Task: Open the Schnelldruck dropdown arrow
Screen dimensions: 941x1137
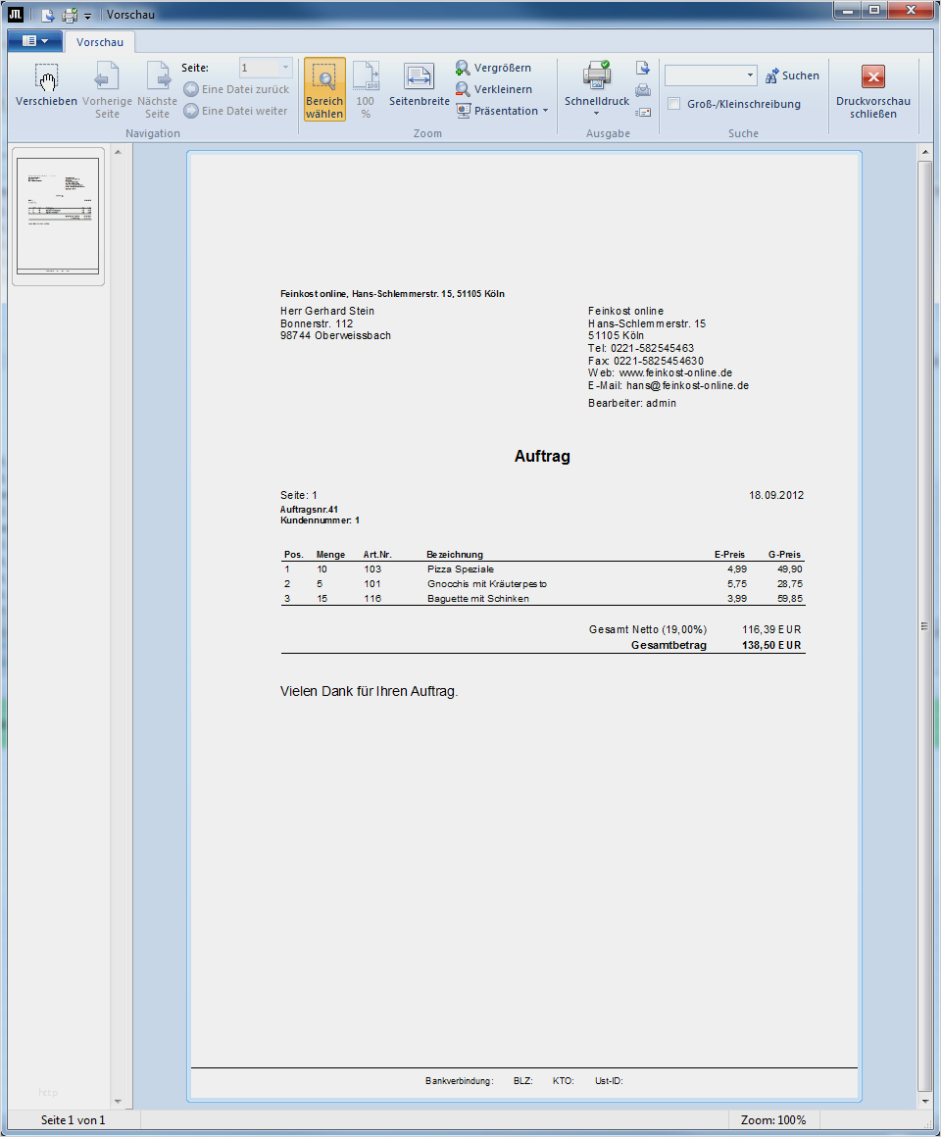Action: (596, 114)
